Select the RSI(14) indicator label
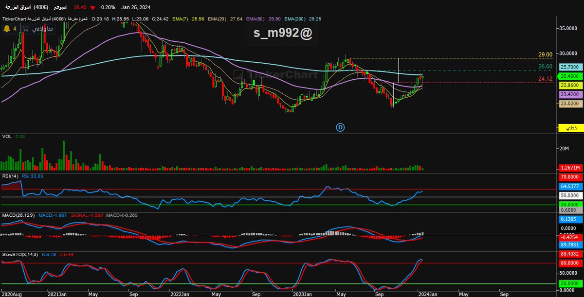This screenshot has height=297, width=584. [11, 175]
